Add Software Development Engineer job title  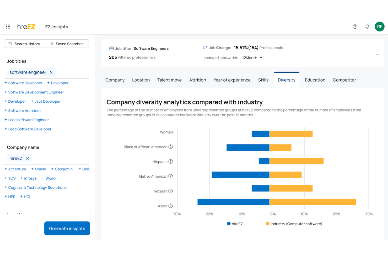pos(34,92)
